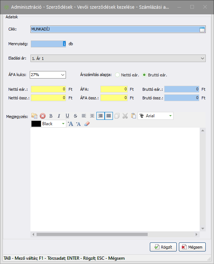Click the Rögzít button
Image resolution: width=214 pixels, height=264 pixels.
tap(163, 247)
